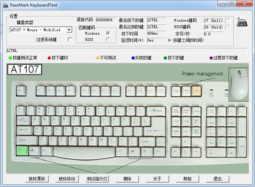This screenshot has width=255, height=187.
Task: Enable the 过滤系统键 checkbox
Action: click(70, 39)
